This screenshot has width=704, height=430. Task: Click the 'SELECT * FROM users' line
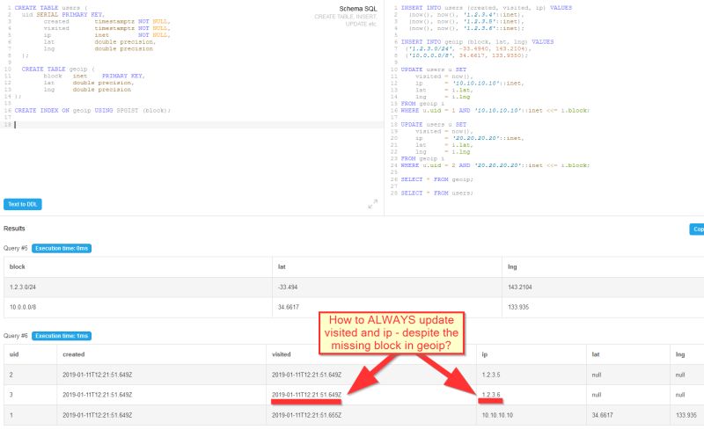[436, 193]
